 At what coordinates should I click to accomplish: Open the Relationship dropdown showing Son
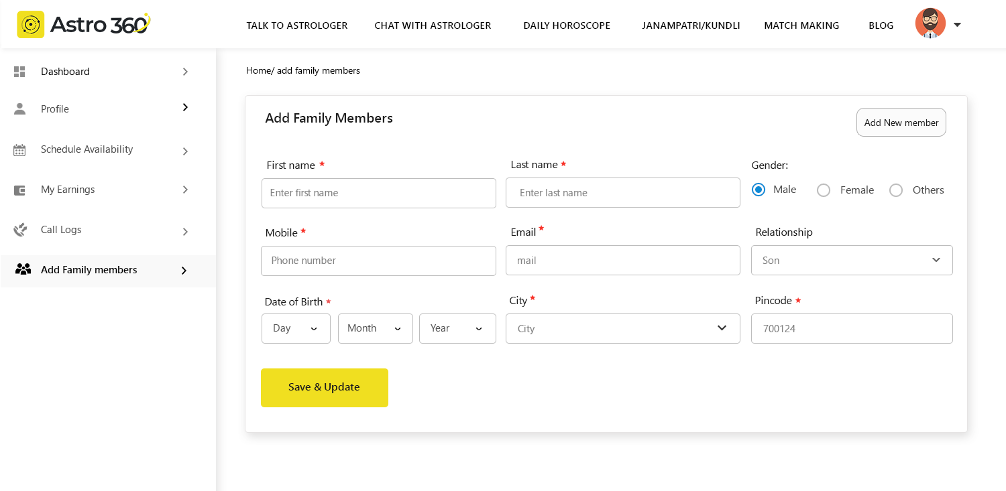852,260
